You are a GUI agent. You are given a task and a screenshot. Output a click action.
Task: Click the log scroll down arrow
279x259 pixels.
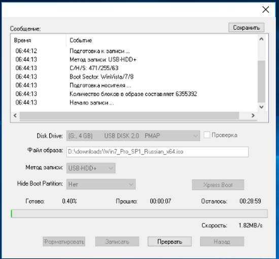click(261, 107)
